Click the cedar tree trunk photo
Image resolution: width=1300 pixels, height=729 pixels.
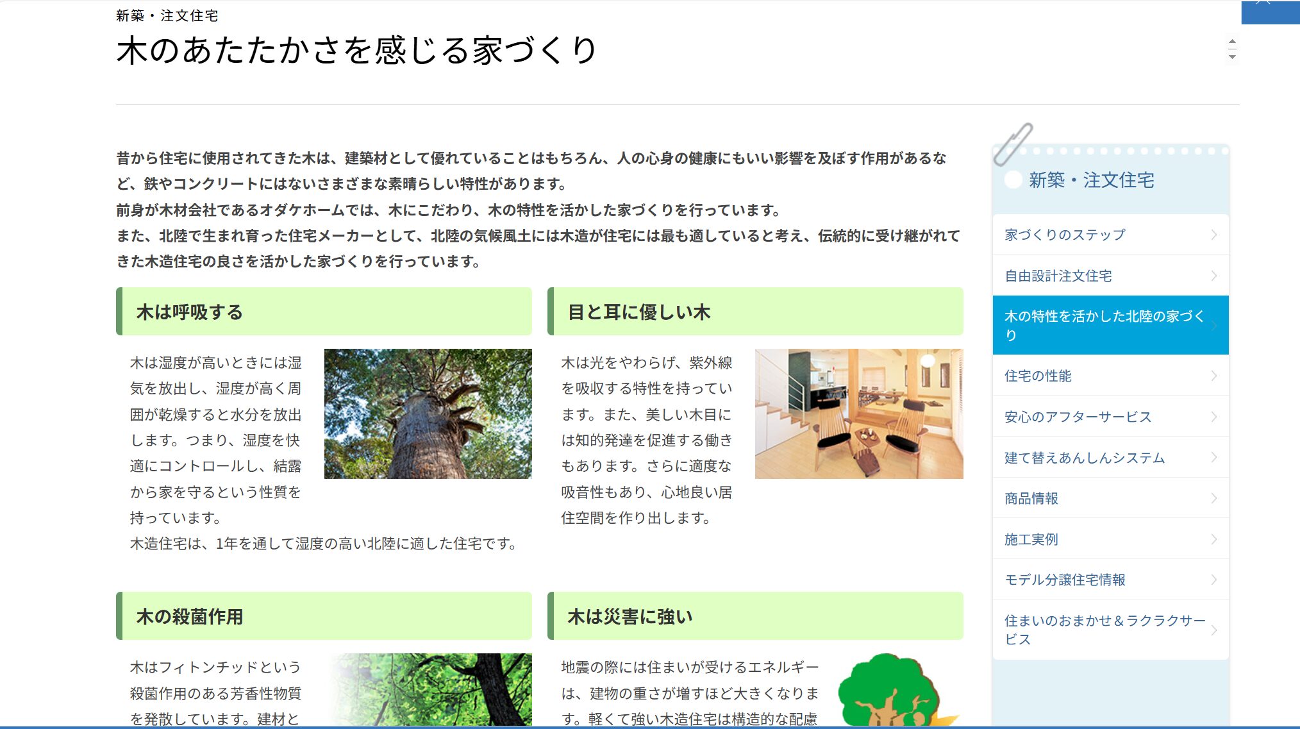428,414
